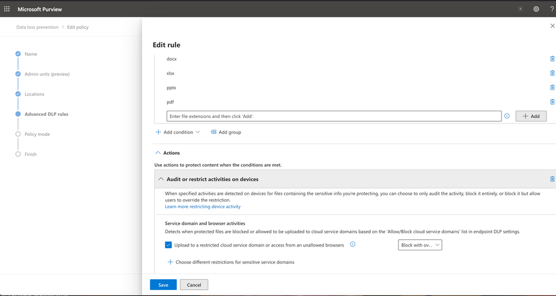Open the settings gear in header

[536, 9]
